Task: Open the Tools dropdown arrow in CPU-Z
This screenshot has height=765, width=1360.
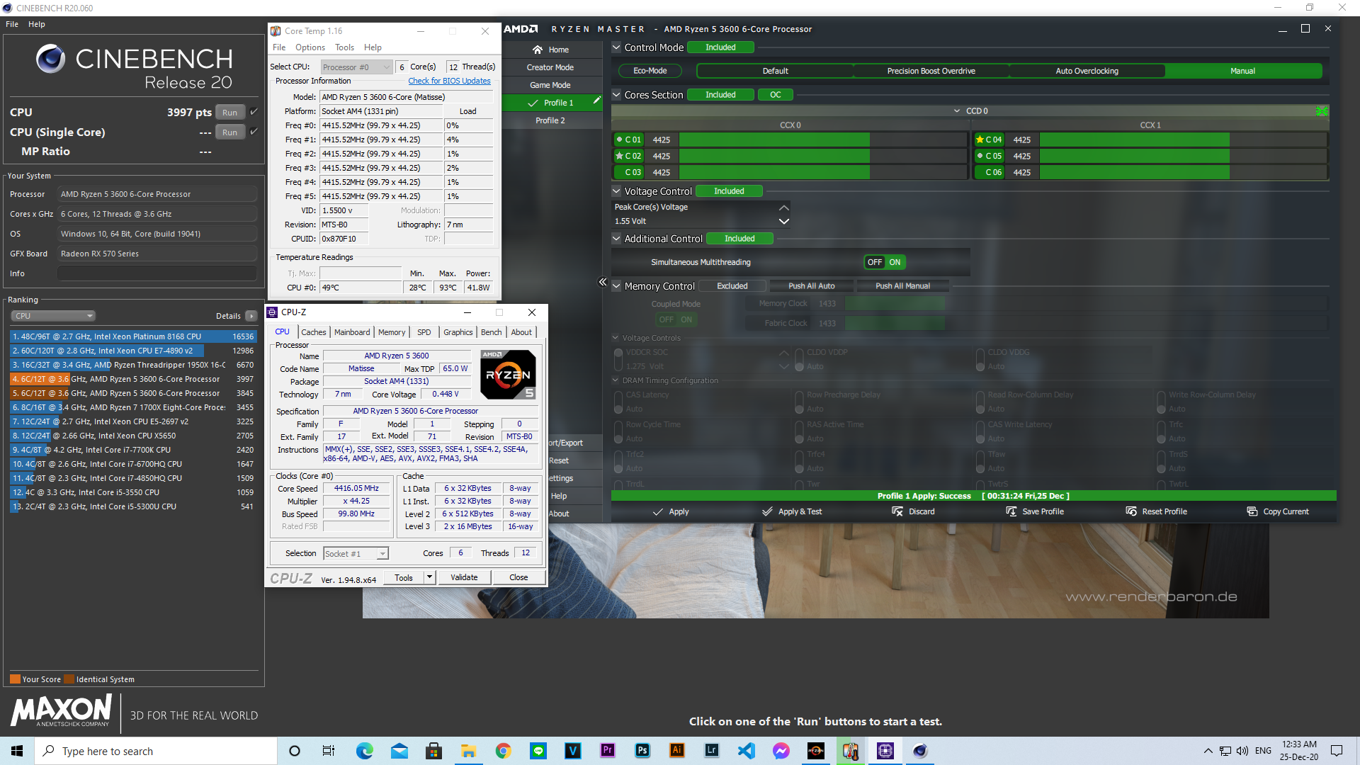Action: (x=429, y=577)
